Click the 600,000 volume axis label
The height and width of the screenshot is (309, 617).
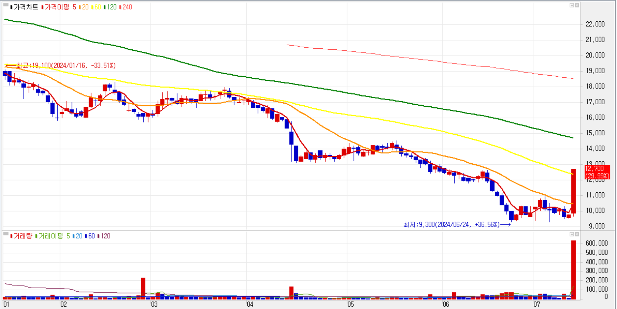pyautogui.click(x=597, y=243)
